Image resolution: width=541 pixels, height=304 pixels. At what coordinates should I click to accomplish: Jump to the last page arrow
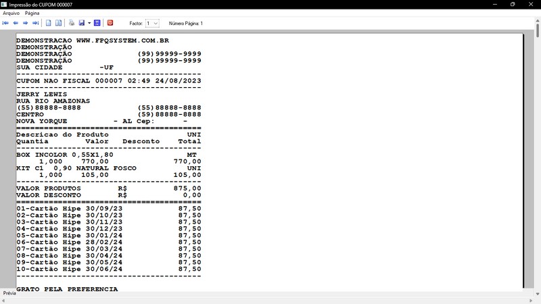click(x=36, y=23)
